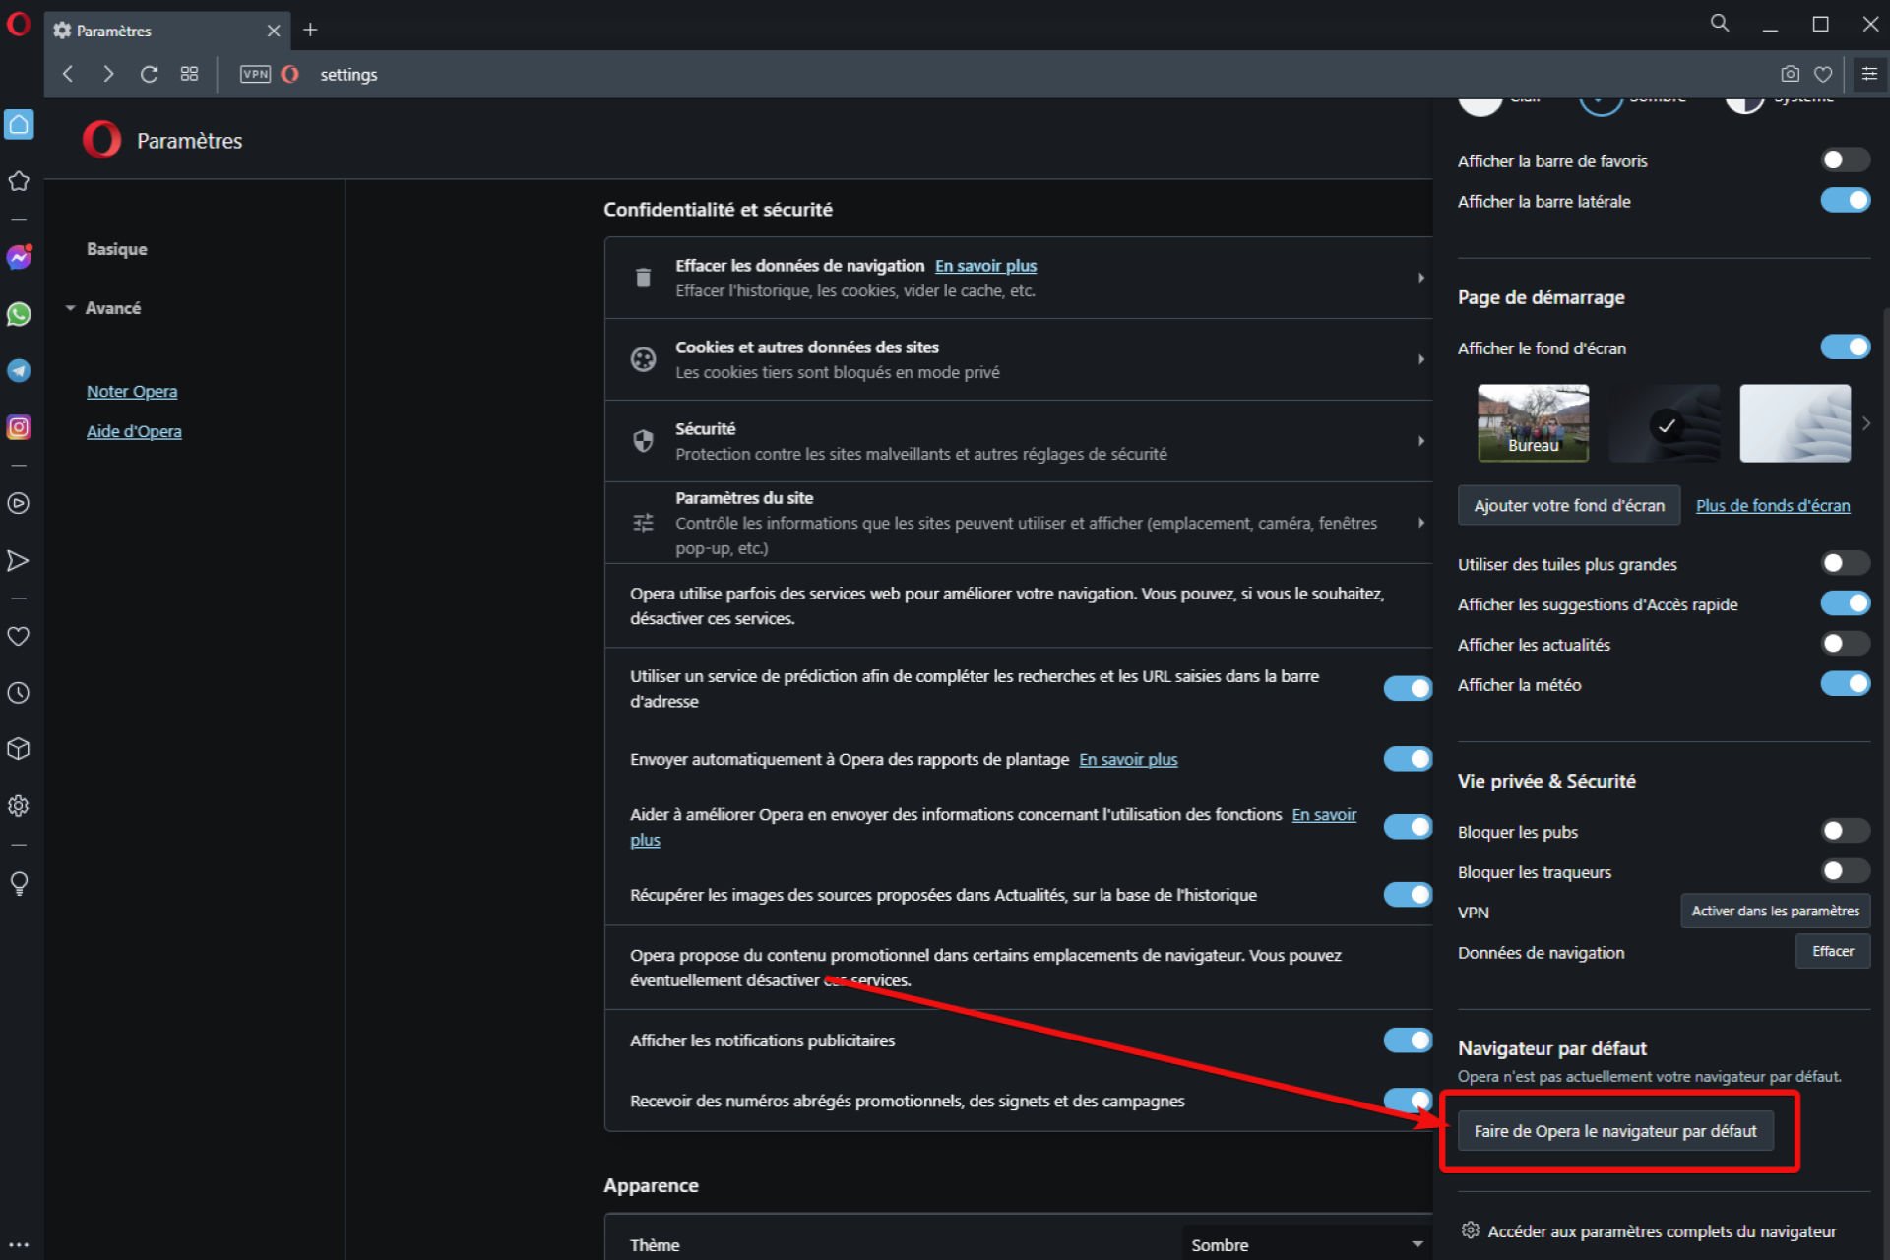Open Plus de fonds d'écran link
This screenshot has height=1260, width=1890.
coord(1772,505)
